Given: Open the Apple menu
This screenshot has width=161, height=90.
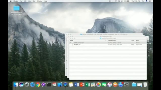Looking at the screenshot, I should pyautogui.click(x=11, y=1).
